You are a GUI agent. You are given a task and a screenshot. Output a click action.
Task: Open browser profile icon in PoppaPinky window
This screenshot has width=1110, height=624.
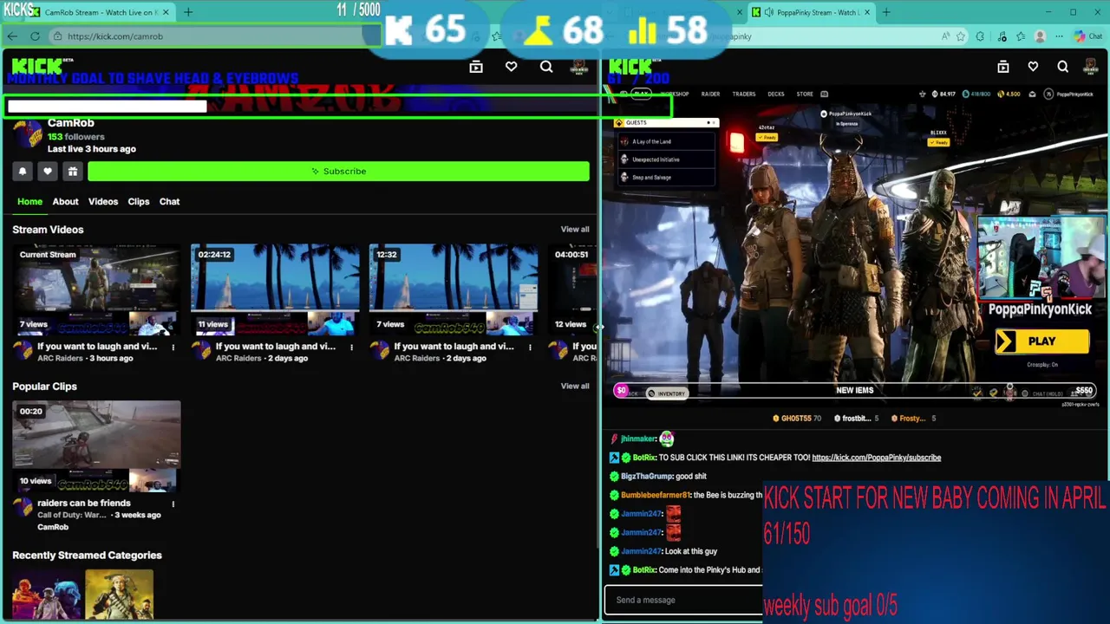pos(1040,36)
